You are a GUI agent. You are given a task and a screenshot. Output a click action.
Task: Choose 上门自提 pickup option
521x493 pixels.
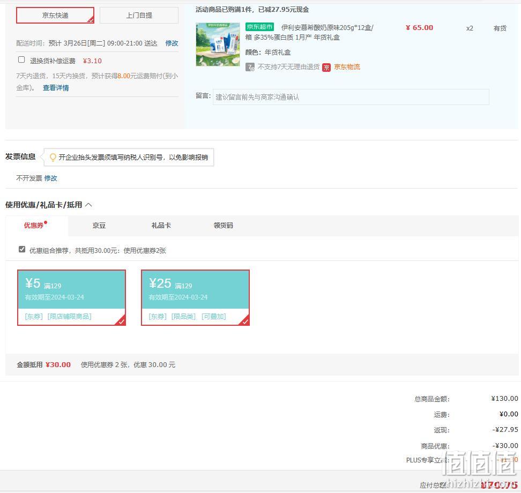pyautogui.click(x=139, y=16)
